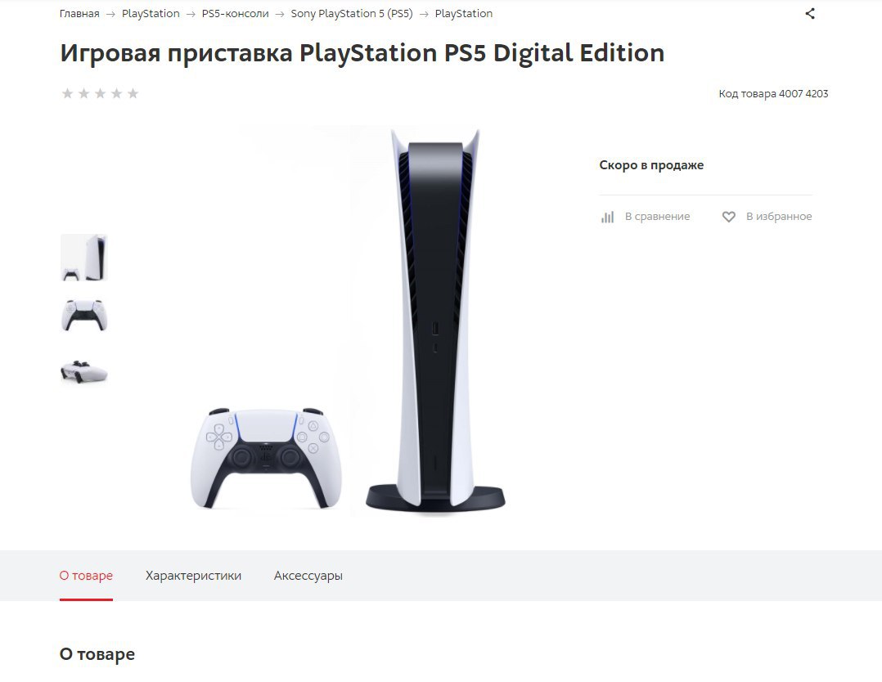Image resolution: width=882 pixels, height=682 pixels.
Task: Click the heart favorites icon
Action: click(728, 217)
